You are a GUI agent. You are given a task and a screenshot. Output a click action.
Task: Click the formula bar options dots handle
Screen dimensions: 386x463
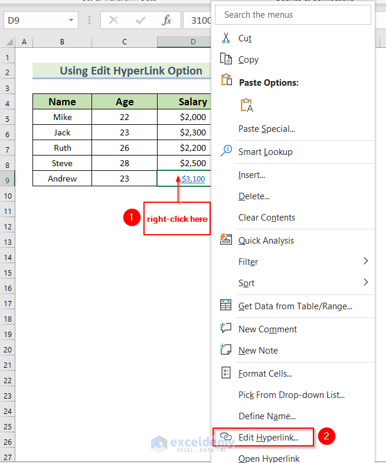(x=89, y=20)
